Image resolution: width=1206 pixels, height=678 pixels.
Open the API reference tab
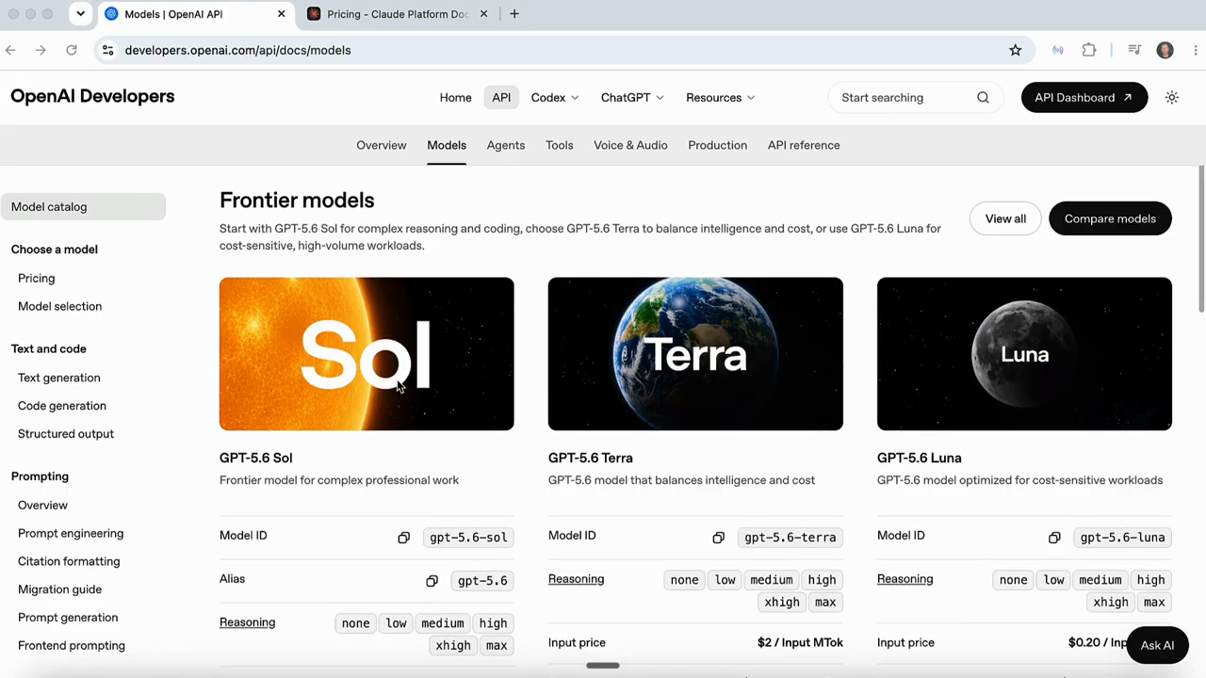[x=804, y=145]
